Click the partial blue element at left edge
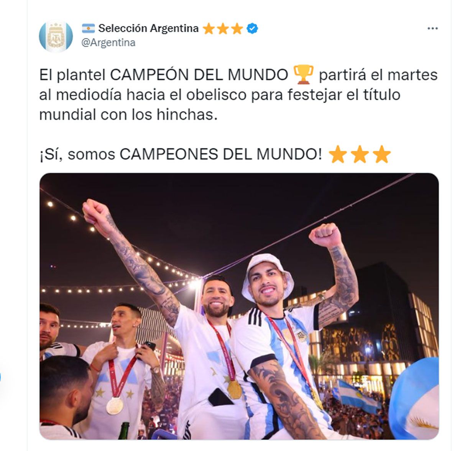This screenshot has height=451, width=460. tap(0, 377)
